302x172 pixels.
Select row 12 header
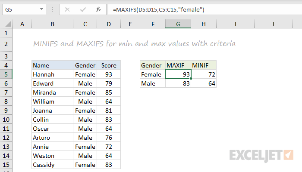pyautogui.click(x=6, y=138)
